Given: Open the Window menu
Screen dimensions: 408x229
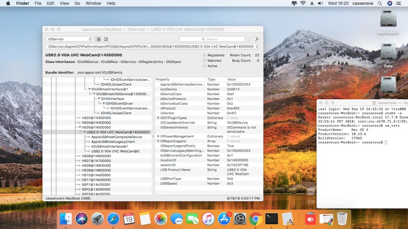Looking at the screenshot, I should (x=93, y=3).
